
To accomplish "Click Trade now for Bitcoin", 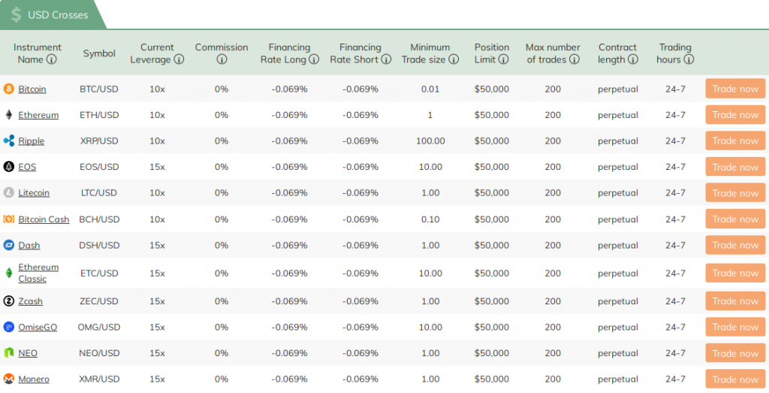I will (735, 89).
